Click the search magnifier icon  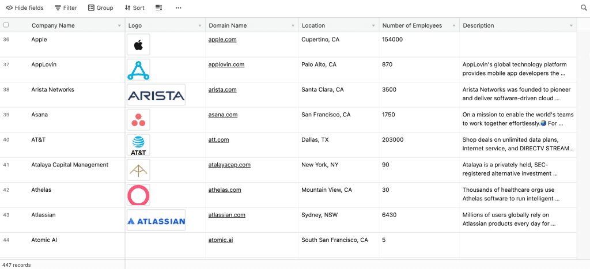(x=584, y=7)
